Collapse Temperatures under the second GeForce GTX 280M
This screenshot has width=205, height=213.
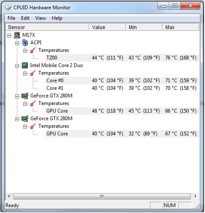[25, 127]
